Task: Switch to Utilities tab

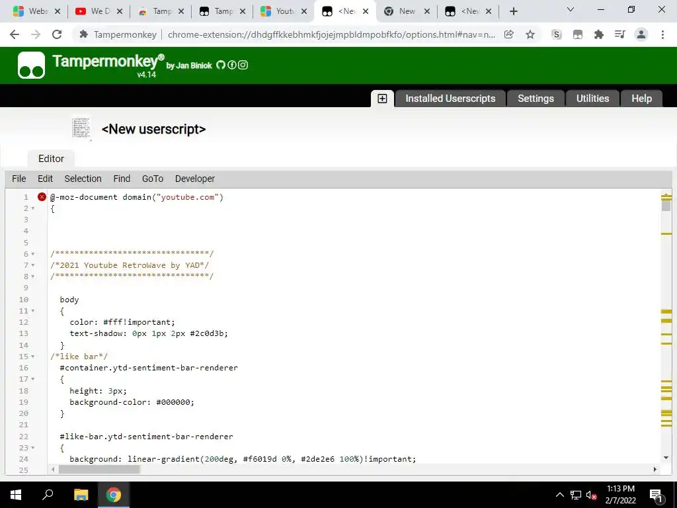Action: (592, 99)
